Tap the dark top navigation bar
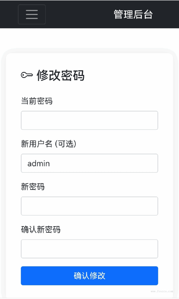Image resolution: width=179 pixels, height=299 pixels. (87, 14)
